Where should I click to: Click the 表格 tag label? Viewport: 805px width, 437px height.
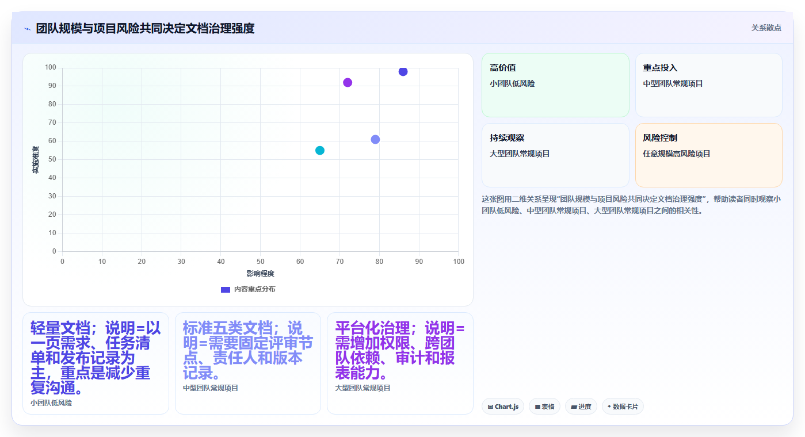click(x=548, y=407)
